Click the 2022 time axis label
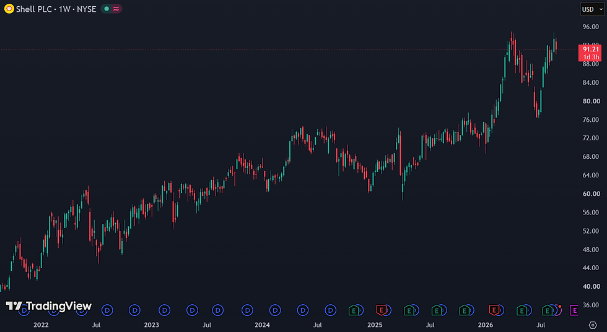 pos(41,325)
